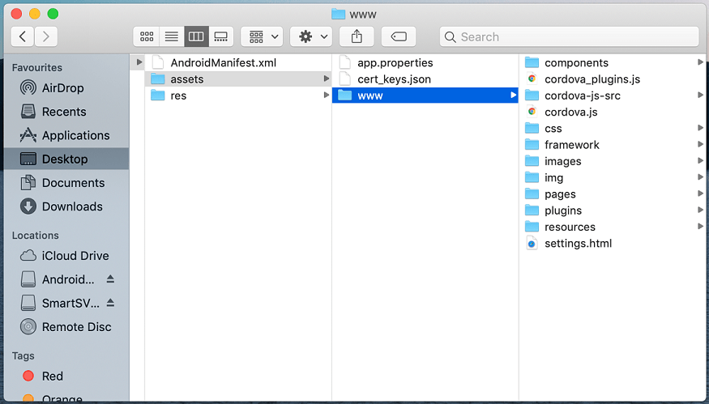The image size is (709, 404).
Task: Open Downloads in the sidebar
Action: (66, 206)
